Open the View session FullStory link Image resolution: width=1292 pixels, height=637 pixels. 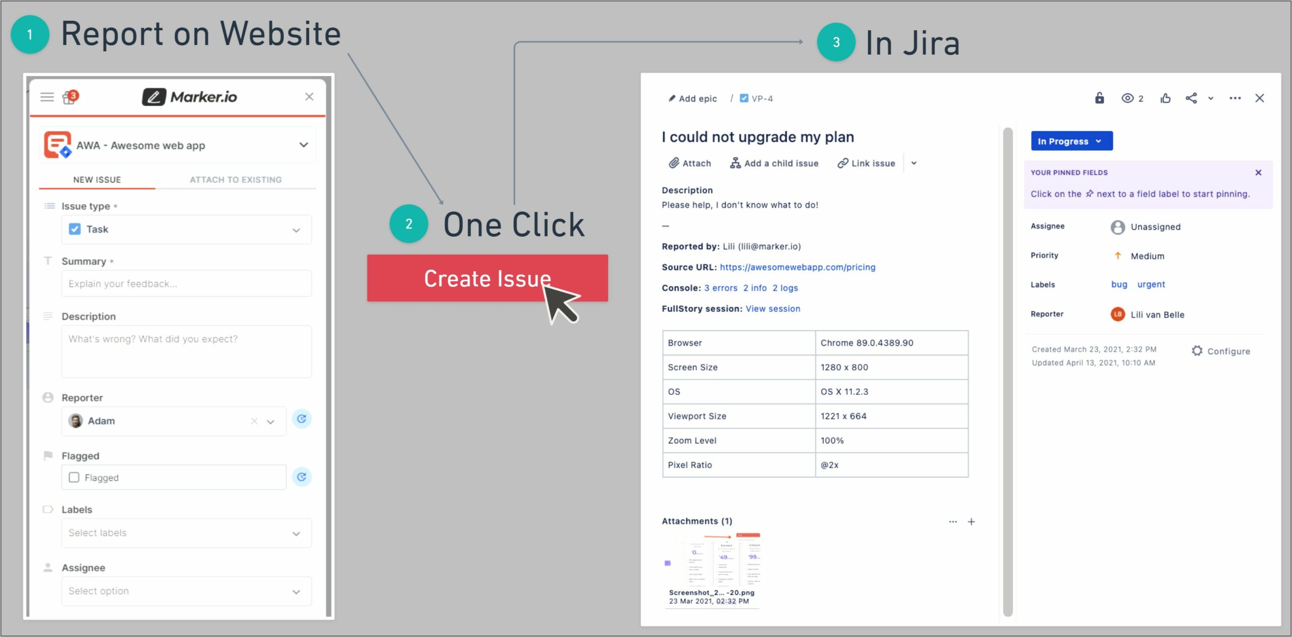click(x=773, y=309)
